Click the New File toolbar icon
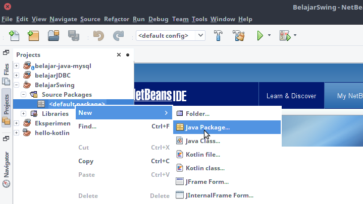Image resolution: width=363 pixels, height=204 pixels. pos(14,36)
